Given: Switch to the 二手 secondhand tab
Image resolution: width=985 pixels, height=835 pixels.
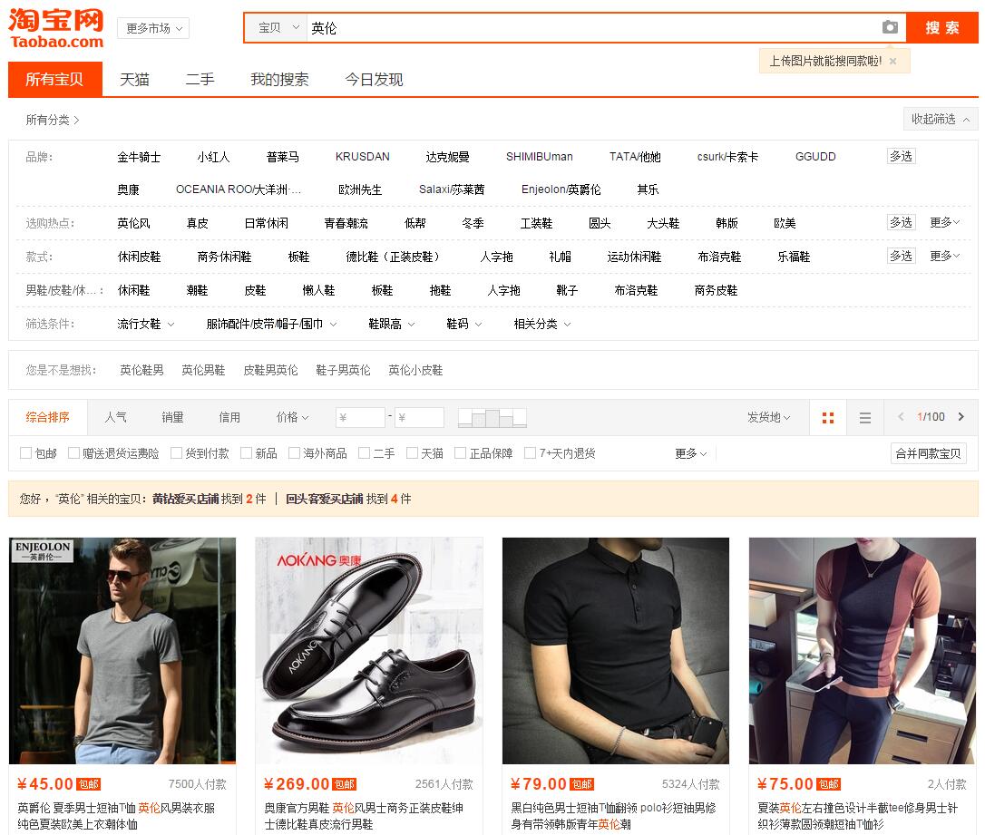Looking at the screenshot, I should click(200, 80).
